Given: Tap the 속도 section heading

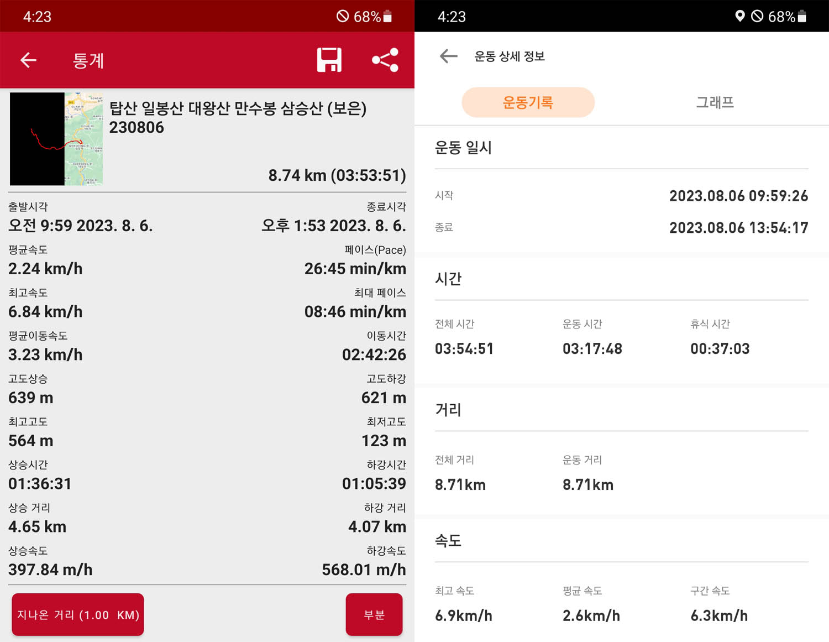Looking at the screenshot, I should point(448,541).
